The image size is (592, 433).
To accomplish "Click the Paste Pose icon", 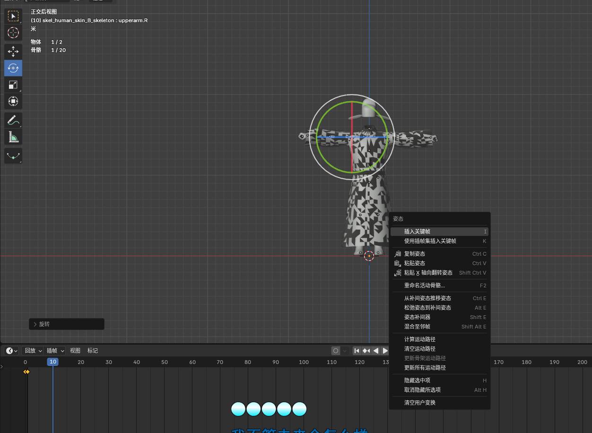I will click(x=398, y=263).
